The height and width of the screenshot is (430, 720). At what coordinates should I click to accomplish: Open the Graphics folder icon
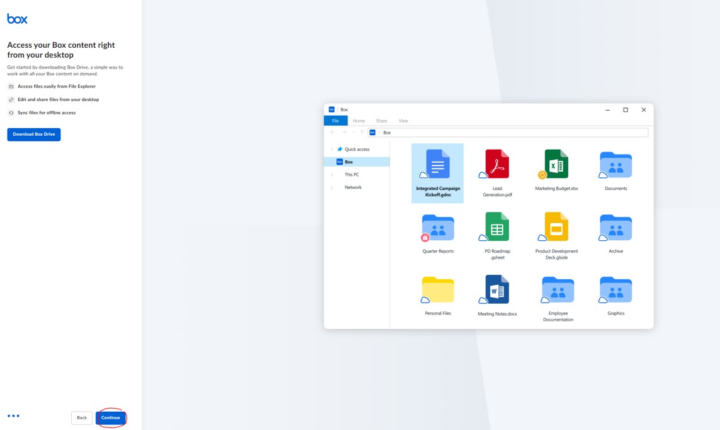pyautogui.click(x=616, y=290)
